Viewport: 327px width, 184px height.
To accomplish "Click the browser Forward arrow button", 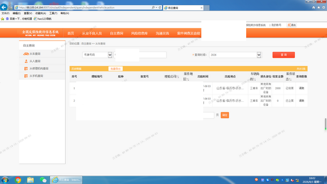I will (10, 7).
